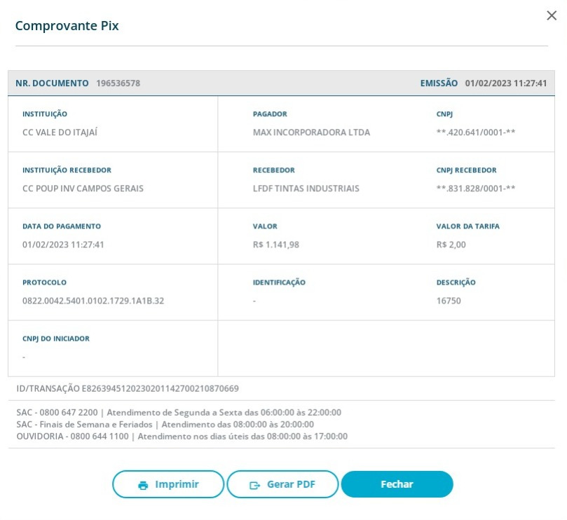Click the ID/Transação code line

[128, 388]
